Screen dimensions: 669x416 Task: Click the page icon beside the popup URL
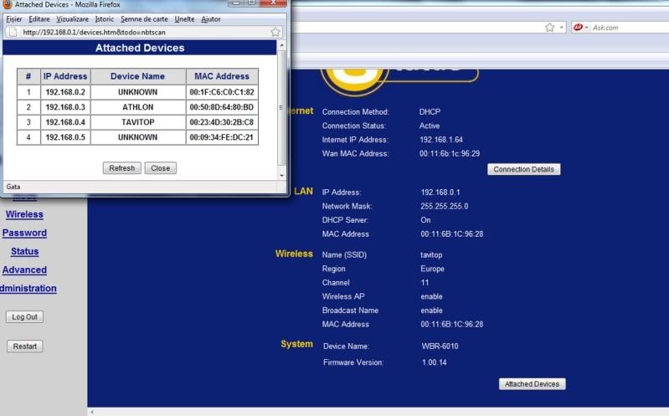13,32
